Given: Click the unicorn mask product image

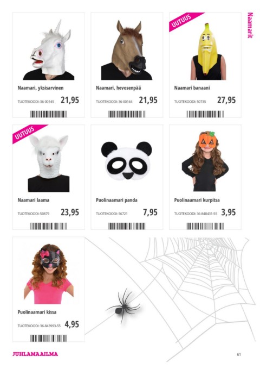Looking at the screenshot, I should pyautogui.click(x=49, y=50).
